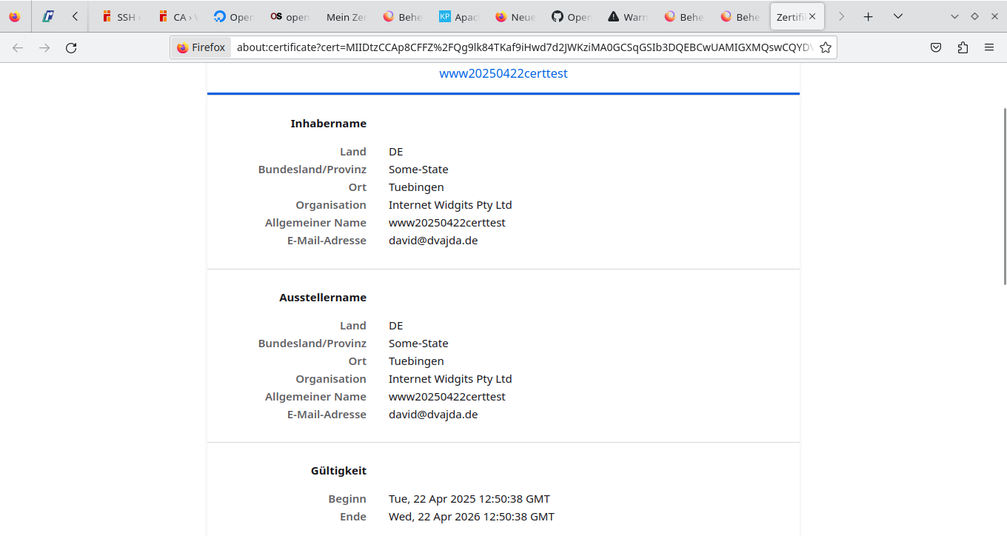Switch to the GitHub Oper tab
Screen dimensions: 1007x536
571,16
